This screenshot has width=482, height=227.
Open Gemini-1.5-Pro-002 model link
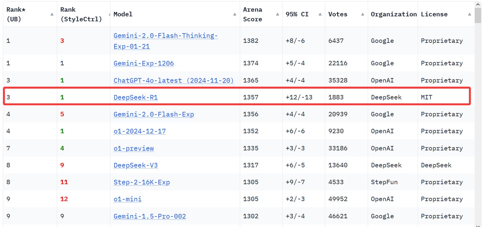[150, 216]
